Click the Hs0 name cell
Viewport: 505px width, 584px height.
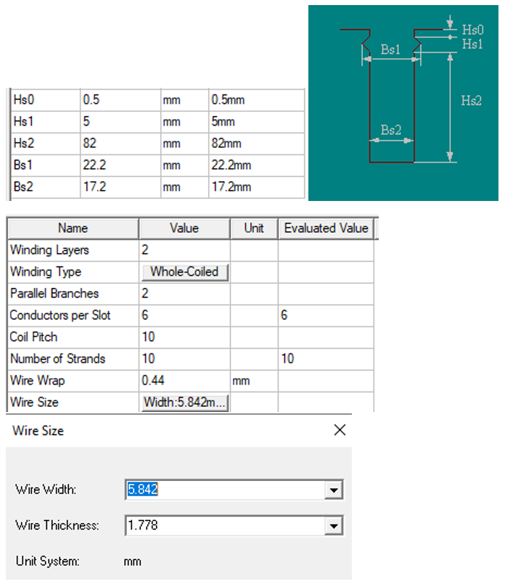(x=46, y=100)
